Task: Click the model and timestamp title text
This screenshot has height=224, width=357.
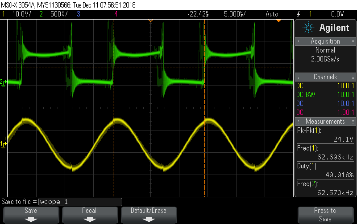Action: point(68,5)
